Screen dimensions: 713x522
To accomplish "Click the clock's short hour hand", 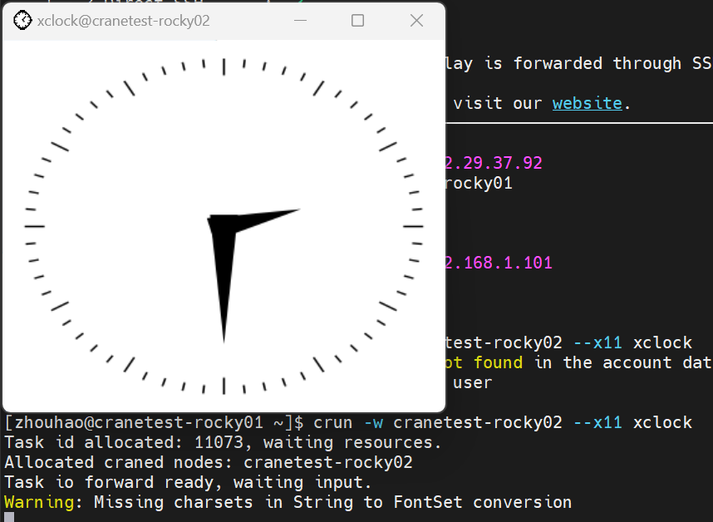I will click(x=266, y=218).
